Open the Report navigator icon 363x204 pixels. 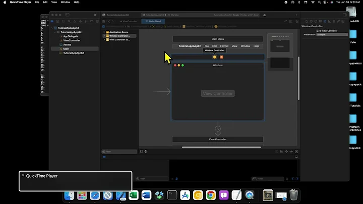[x=97, y=21]
